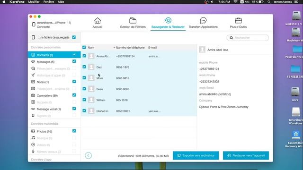Image resolution: width=303 pixels, height=170 pixels.
Task: Click the Contacts sidebar icon
Action: (33, 55)
